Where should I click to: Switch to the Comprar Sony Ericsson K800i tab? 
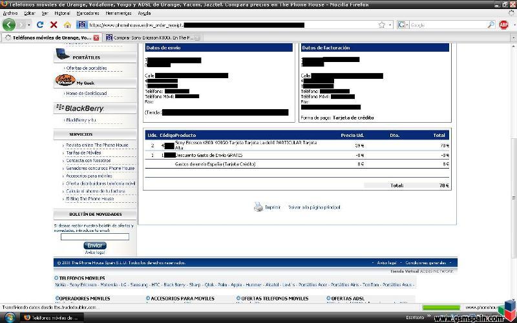point(153,38)
